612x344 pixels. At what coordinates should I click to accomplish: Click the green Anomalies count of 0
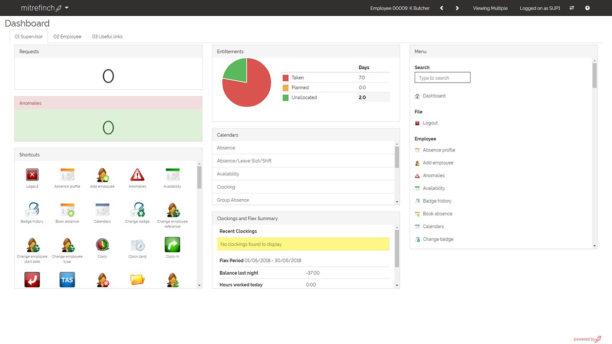109,128
